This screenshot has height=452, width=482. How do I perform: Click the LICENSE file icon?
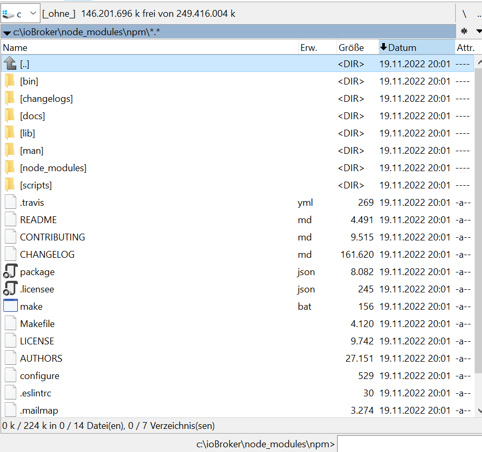pos(11,341)
